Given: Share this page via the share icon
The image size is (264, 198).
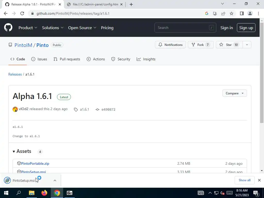Looking at the screenshot, I should coord(223,13).
